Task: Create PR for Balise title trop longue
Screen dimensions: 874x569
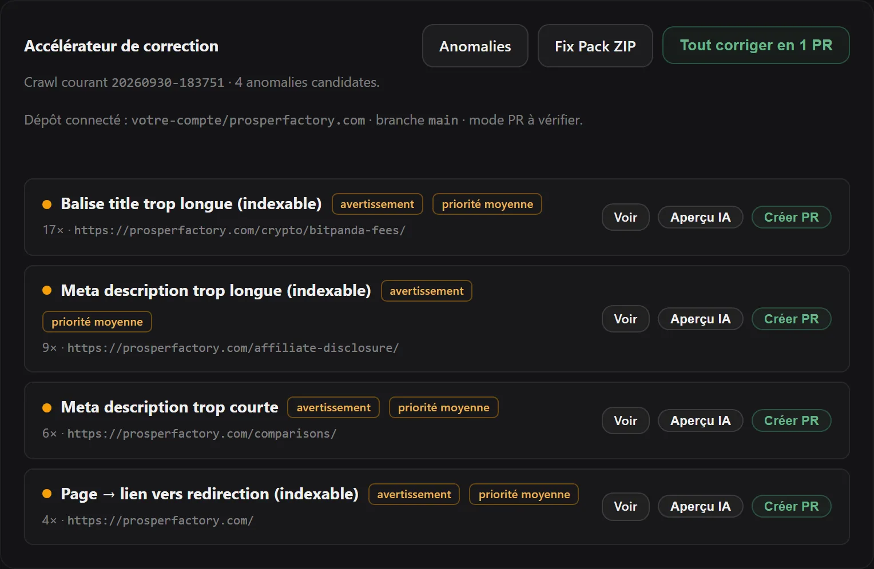Action: click(x=791, y=217)
